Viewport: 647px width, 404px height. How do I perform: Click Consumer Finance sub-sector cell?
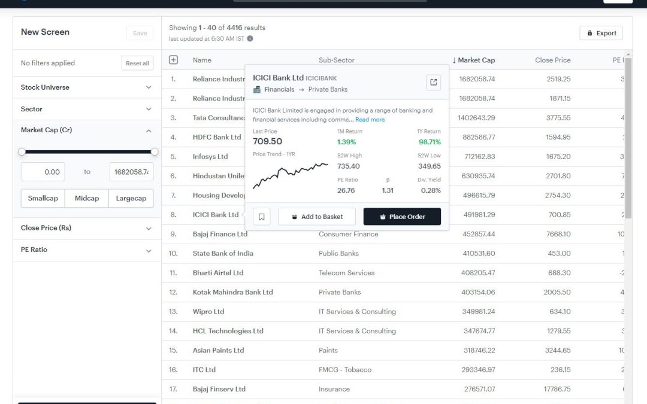coord(349,234)
